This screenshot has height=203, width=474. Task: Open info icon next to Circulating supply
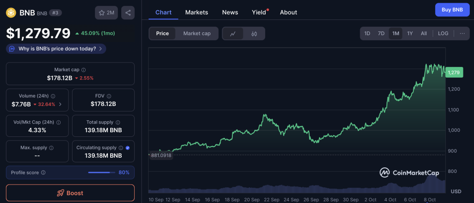(121, 148)
